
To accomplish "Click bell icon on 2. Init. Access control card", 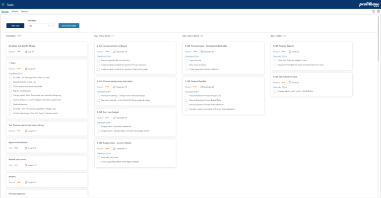I will 114,52.
